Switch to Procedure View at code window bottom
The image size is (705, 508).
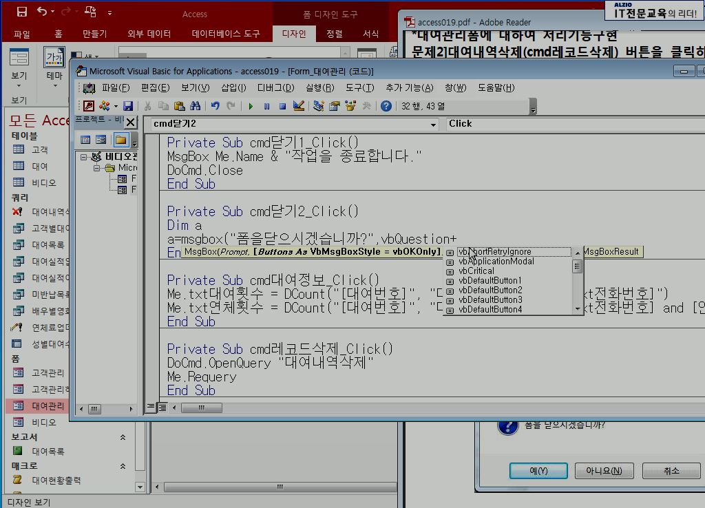pyautogui.click(x=151, y=408)
